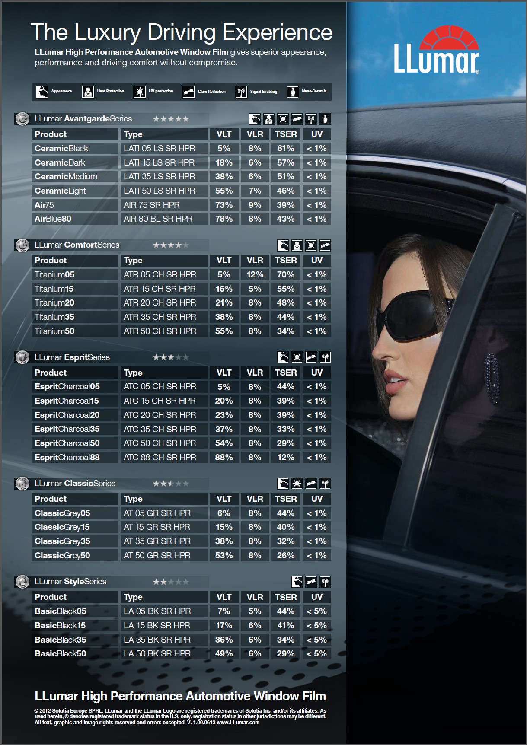The width and height of the screenshot is (527, 745).
Task: Click the appearance icon in the ClassicSeries header
Action: (283, 483)
